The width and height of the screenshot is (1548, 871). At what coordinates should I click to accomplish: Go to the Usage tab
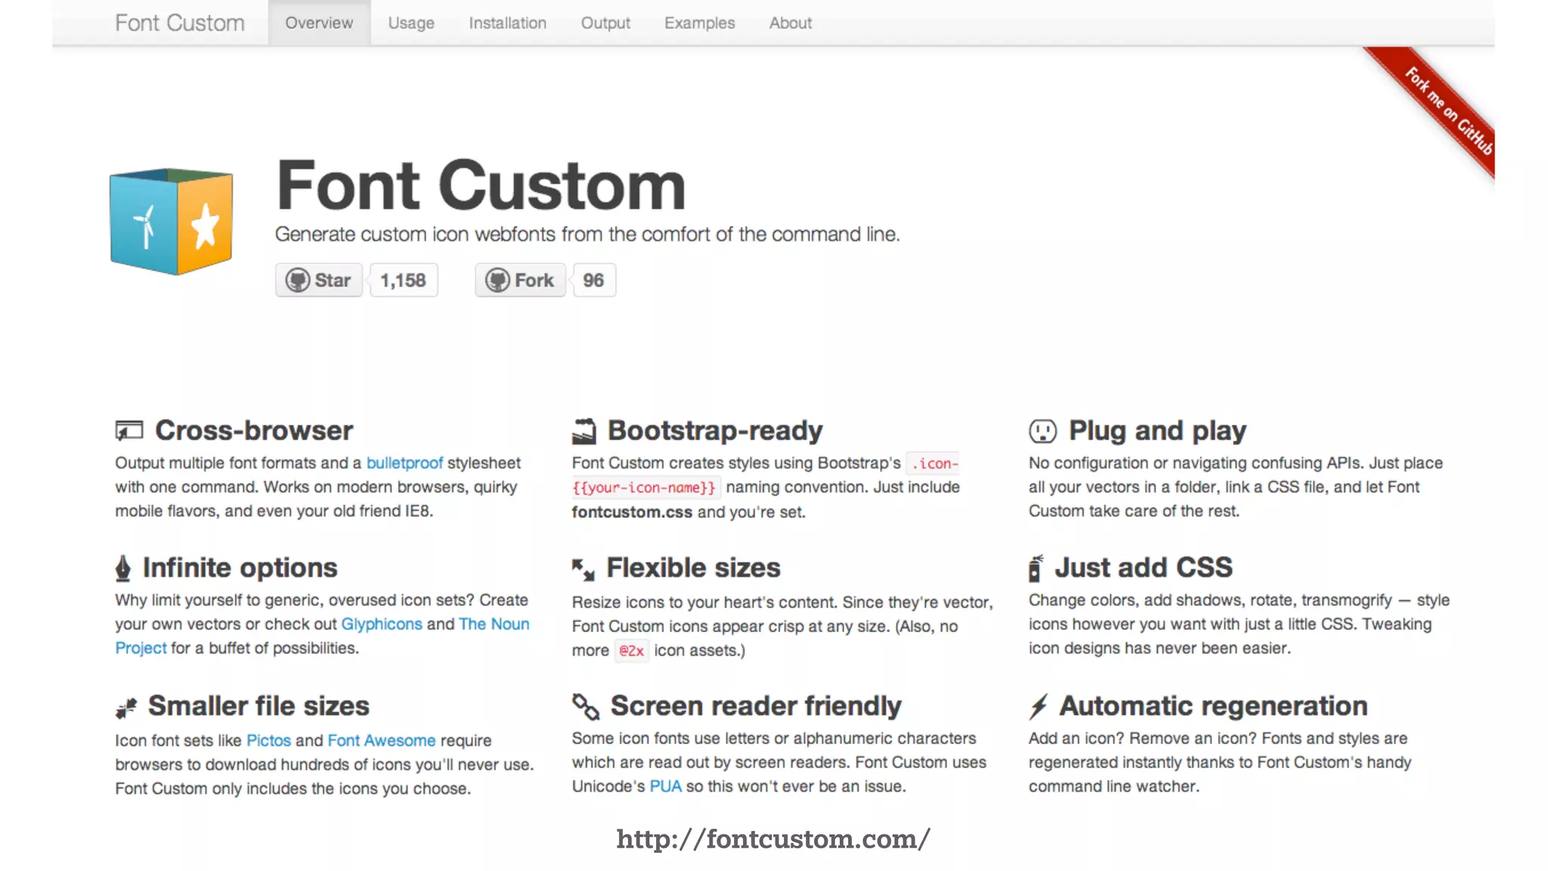click(411, 23)
